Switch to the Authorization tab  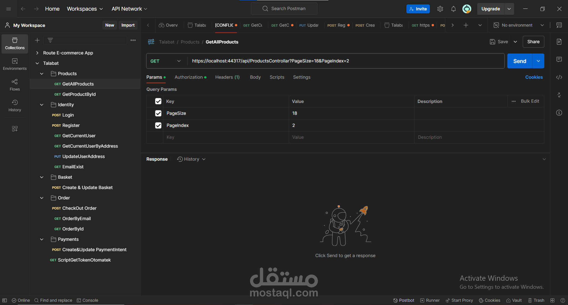191,77
